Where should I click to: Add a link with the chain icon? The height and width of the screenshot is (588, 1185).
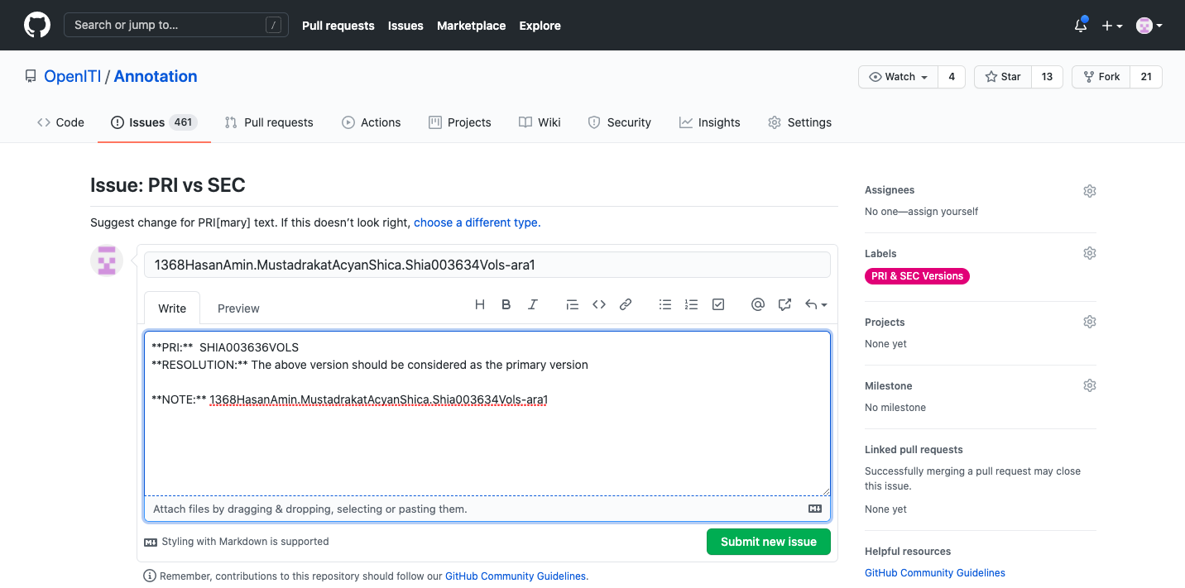(626, 304)
